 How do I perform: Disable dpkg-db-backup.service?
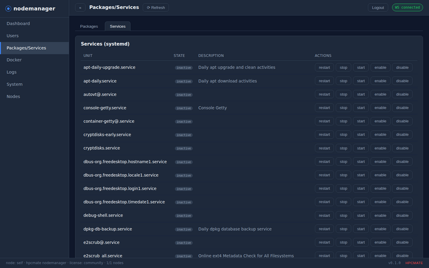pyautogui.click(x=402, y=229)
